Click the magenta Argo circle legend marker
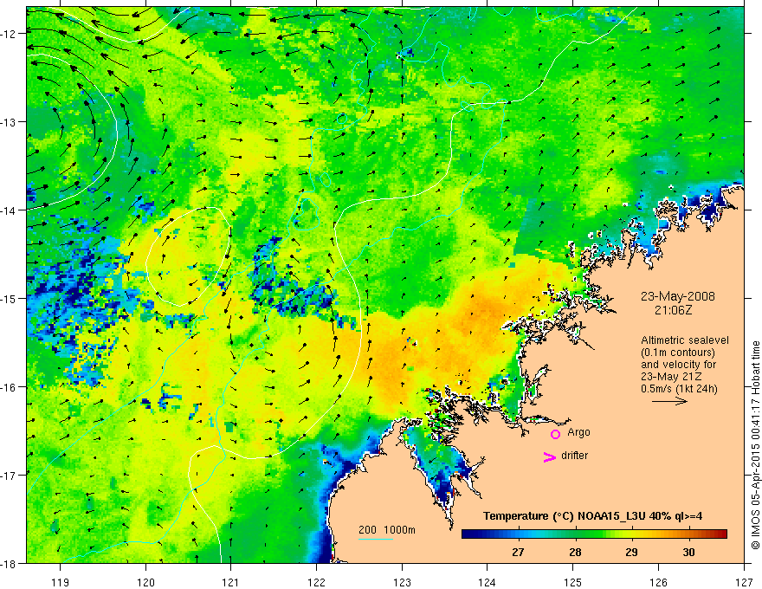The height and width of the screenshot is (589, 762). coord(555,434)
